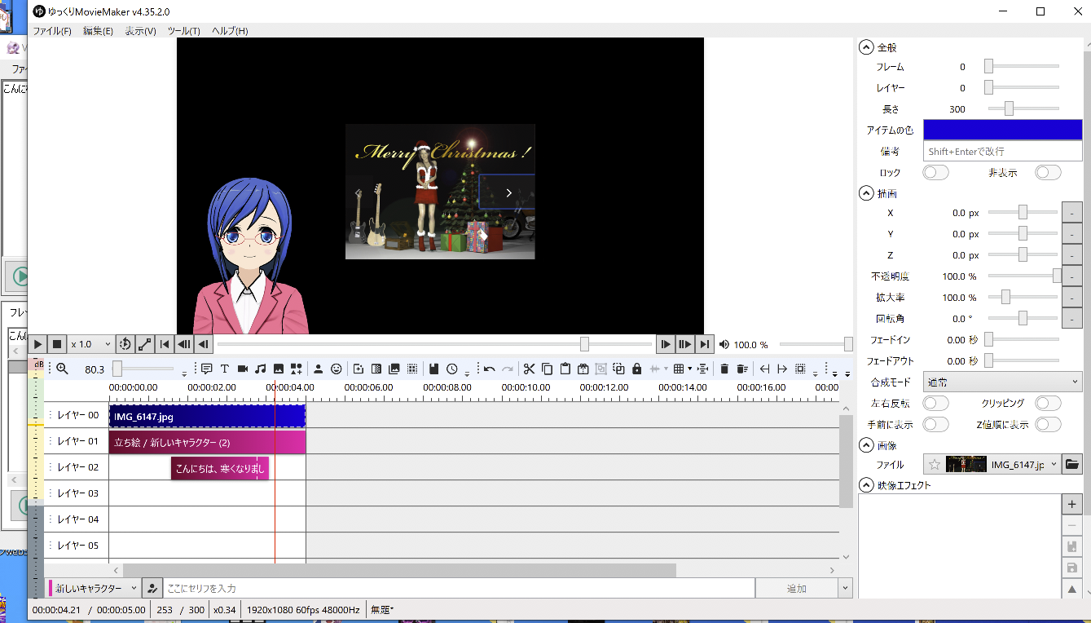1091x623 pixels.
Task: Open the playback speed x 1.0 dropdown
Action: [90, 344]
